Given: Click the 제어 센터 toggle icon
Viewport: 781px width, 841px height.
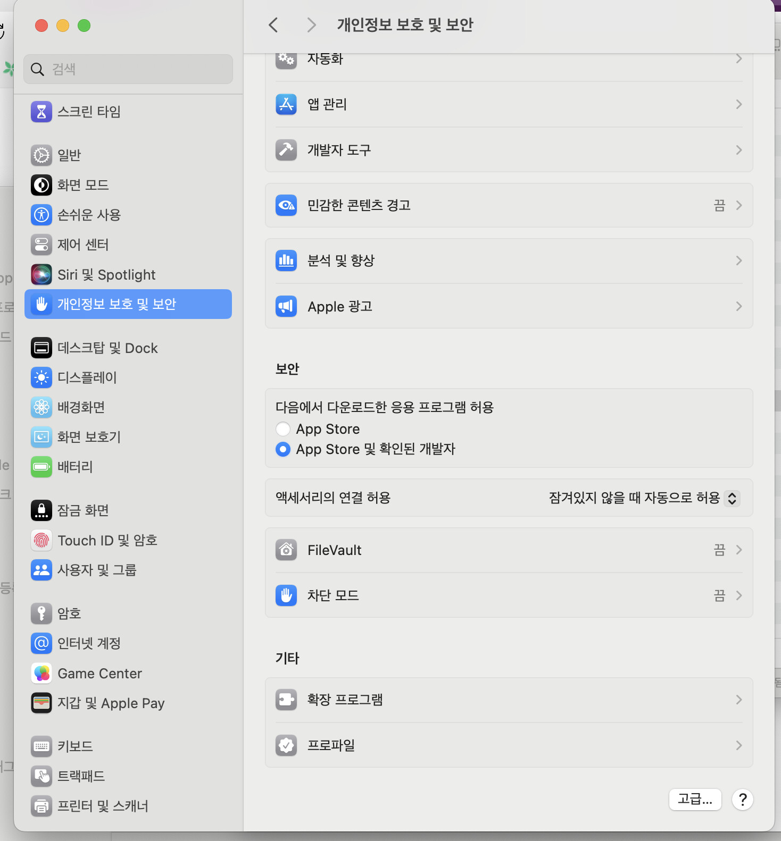Looking at the screenshot, I should pos(41,245).
